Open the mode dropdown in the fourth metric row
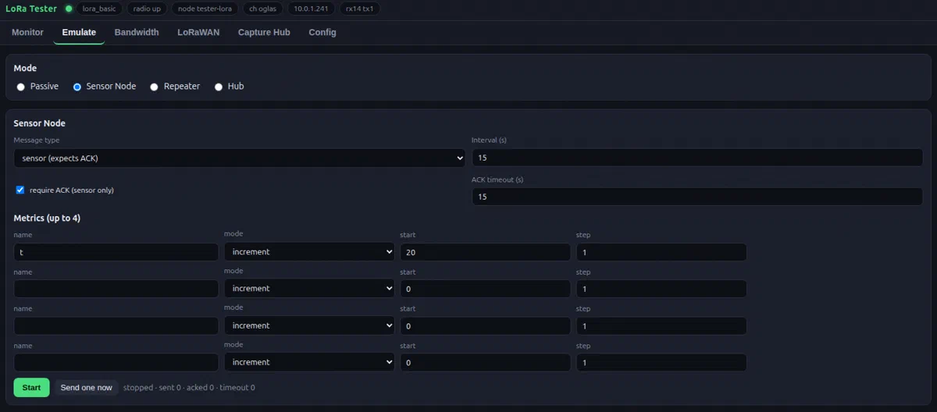Image resolution: width=937 pixels, height=412 pixels. 309,362
